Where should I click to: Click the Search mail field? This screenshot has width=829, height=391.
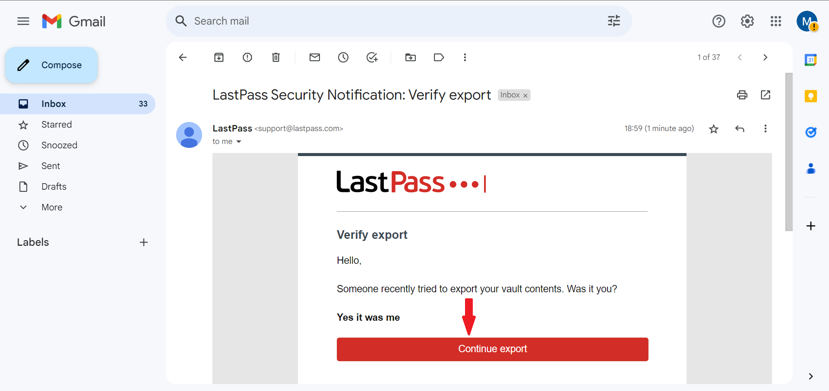coord(389,21)
